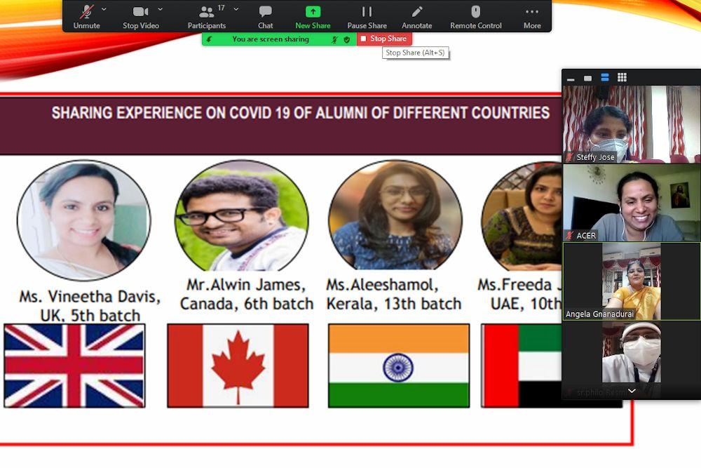Expand video options arrow beside Stop Video

[161, 9]
